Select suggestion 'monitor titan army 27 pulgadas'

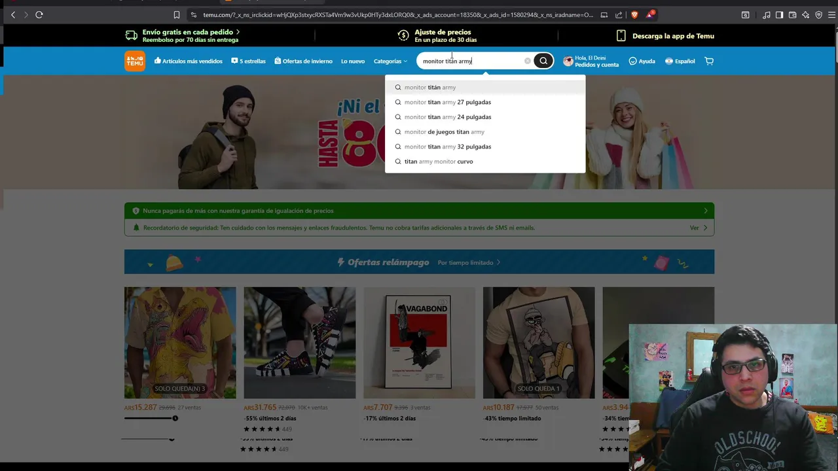pyautogui.click(x=485, y=102)
